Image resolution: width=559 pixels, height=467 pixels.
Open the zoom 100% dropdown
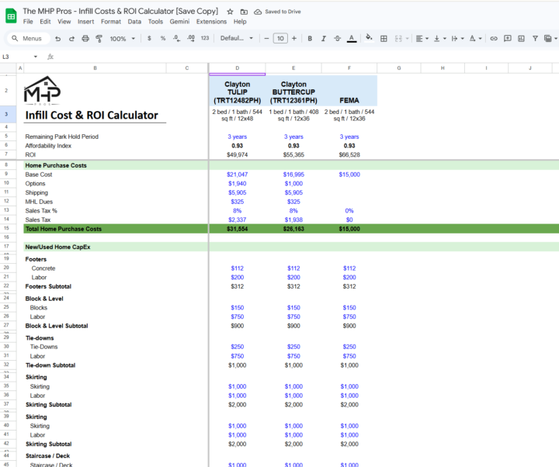coord(123,39)
